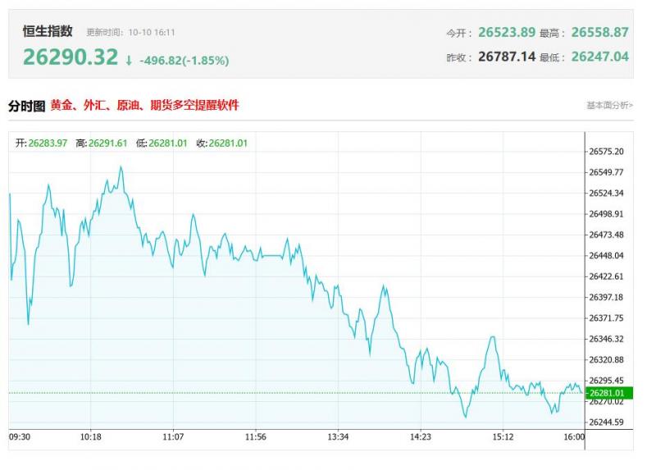
Task: Click the 14:23 time label on the chart axis
Action: click(421, 437)
